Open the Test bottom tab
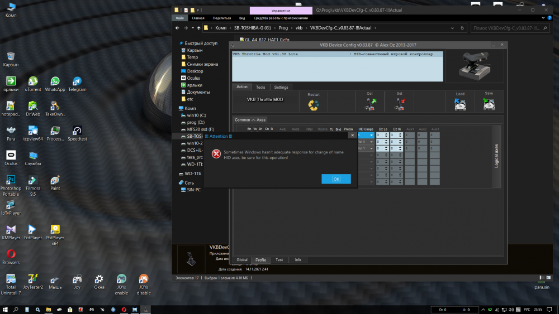The width and height of the screenshot is (559, 314). (x=279, y=260)
